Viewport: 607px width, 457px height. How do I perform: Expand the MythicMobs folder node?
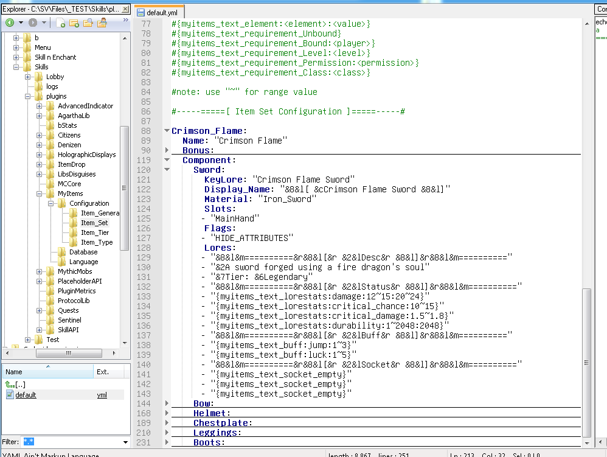[40, 271]
